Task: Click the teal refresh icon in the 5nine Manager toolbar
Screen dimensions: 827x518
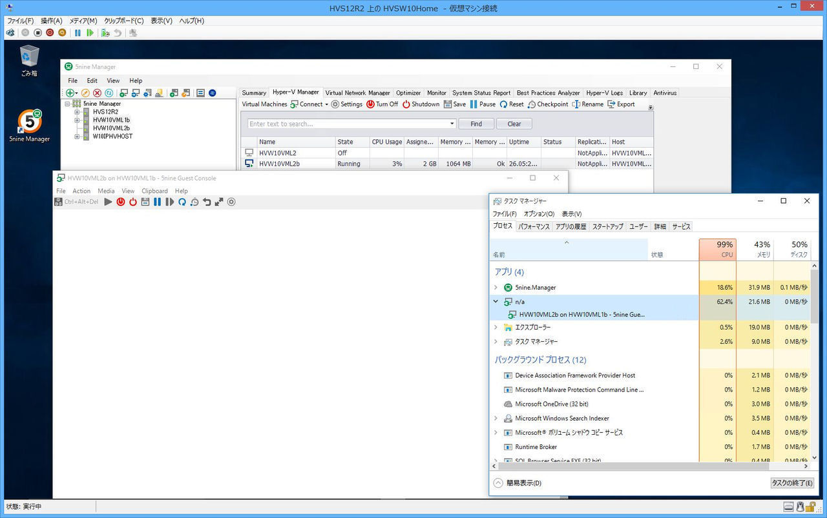Action: (x=109, y=93)
